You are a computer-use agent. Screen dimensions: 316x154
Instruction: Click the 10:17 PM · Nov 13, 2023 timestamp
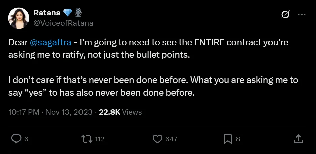(x=50, y=112)
